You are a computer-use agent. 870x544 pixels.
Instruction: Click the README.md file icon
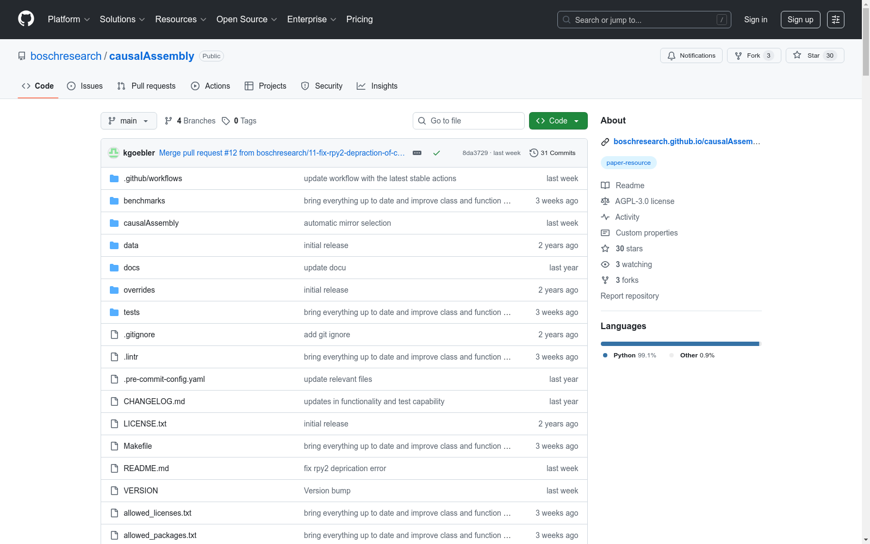point(114,468)
